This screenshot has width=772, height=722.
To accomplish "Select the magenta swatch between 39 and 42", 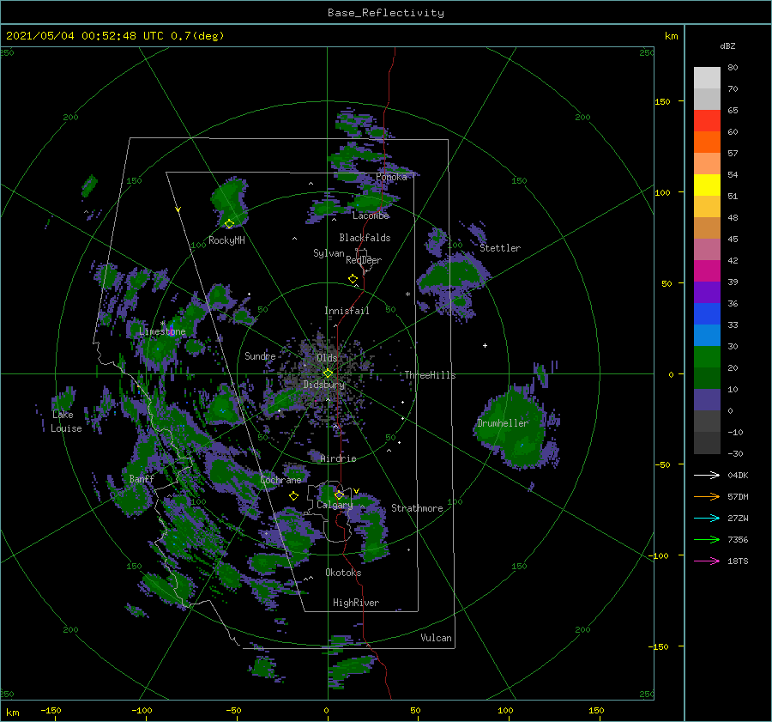I will tap(707, 271).
